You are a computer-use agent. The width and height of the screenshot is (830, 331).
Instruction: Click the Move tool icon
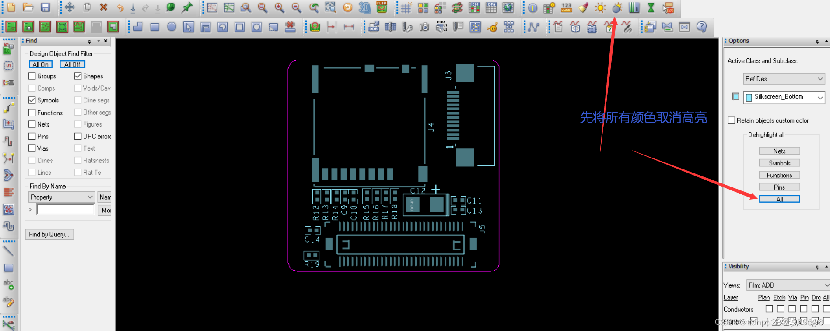(70, 7)
